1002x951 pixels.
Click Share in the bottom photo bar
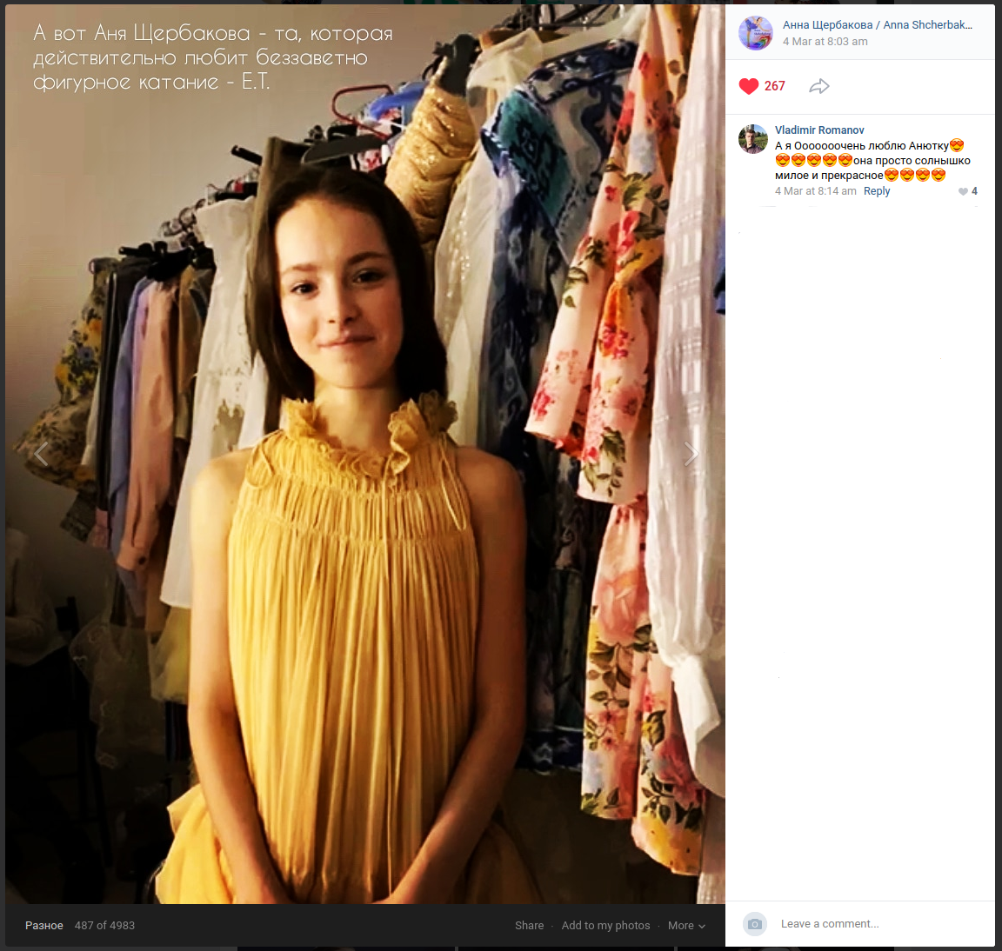click(x=529, y=926)
